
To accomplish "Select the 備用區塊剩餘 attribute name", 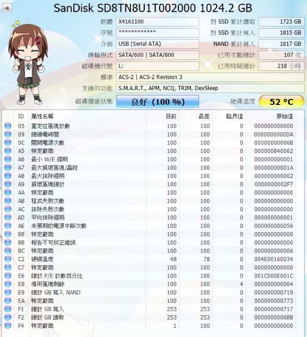I will (x=48, y=284).
